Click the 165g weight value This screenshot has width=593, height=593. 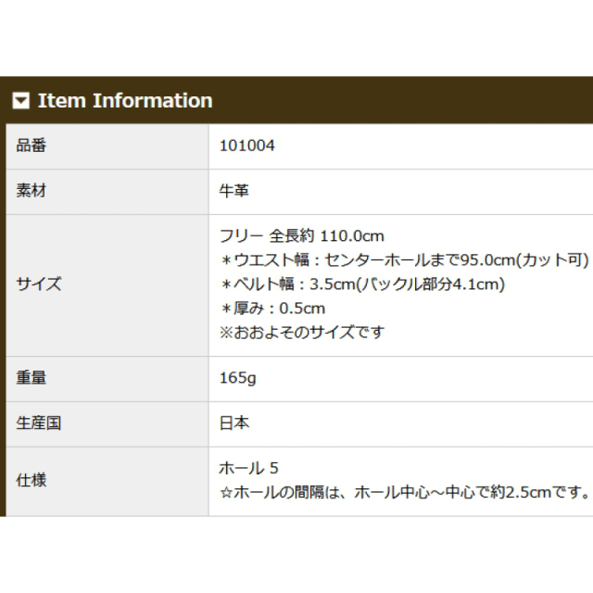tap(238, 378)
